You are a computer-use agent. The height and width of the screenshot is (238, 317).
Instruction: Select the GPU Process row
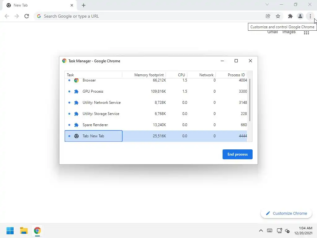click(x=156, y=91)
